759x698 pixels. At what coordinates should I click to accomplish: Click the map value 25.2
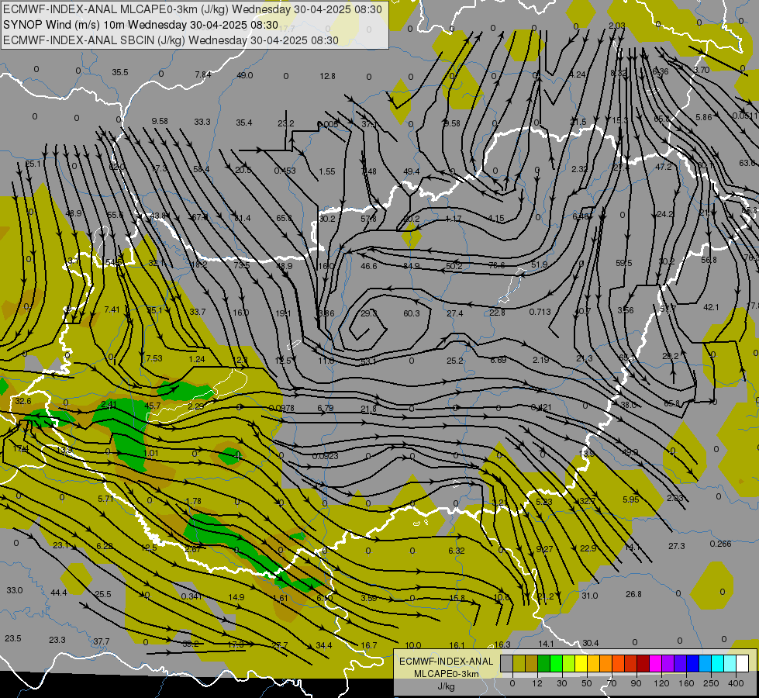(x=454, y=361)
